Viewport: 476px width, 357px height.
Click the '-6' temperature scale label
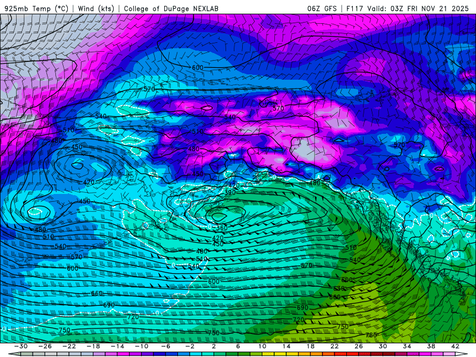[x=165, y=346]
